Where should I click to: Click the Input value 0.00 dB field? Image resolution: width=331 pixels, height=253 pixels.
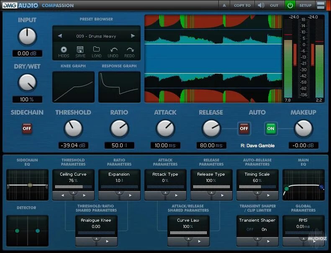pyautogui.click(x=27, y=54)
